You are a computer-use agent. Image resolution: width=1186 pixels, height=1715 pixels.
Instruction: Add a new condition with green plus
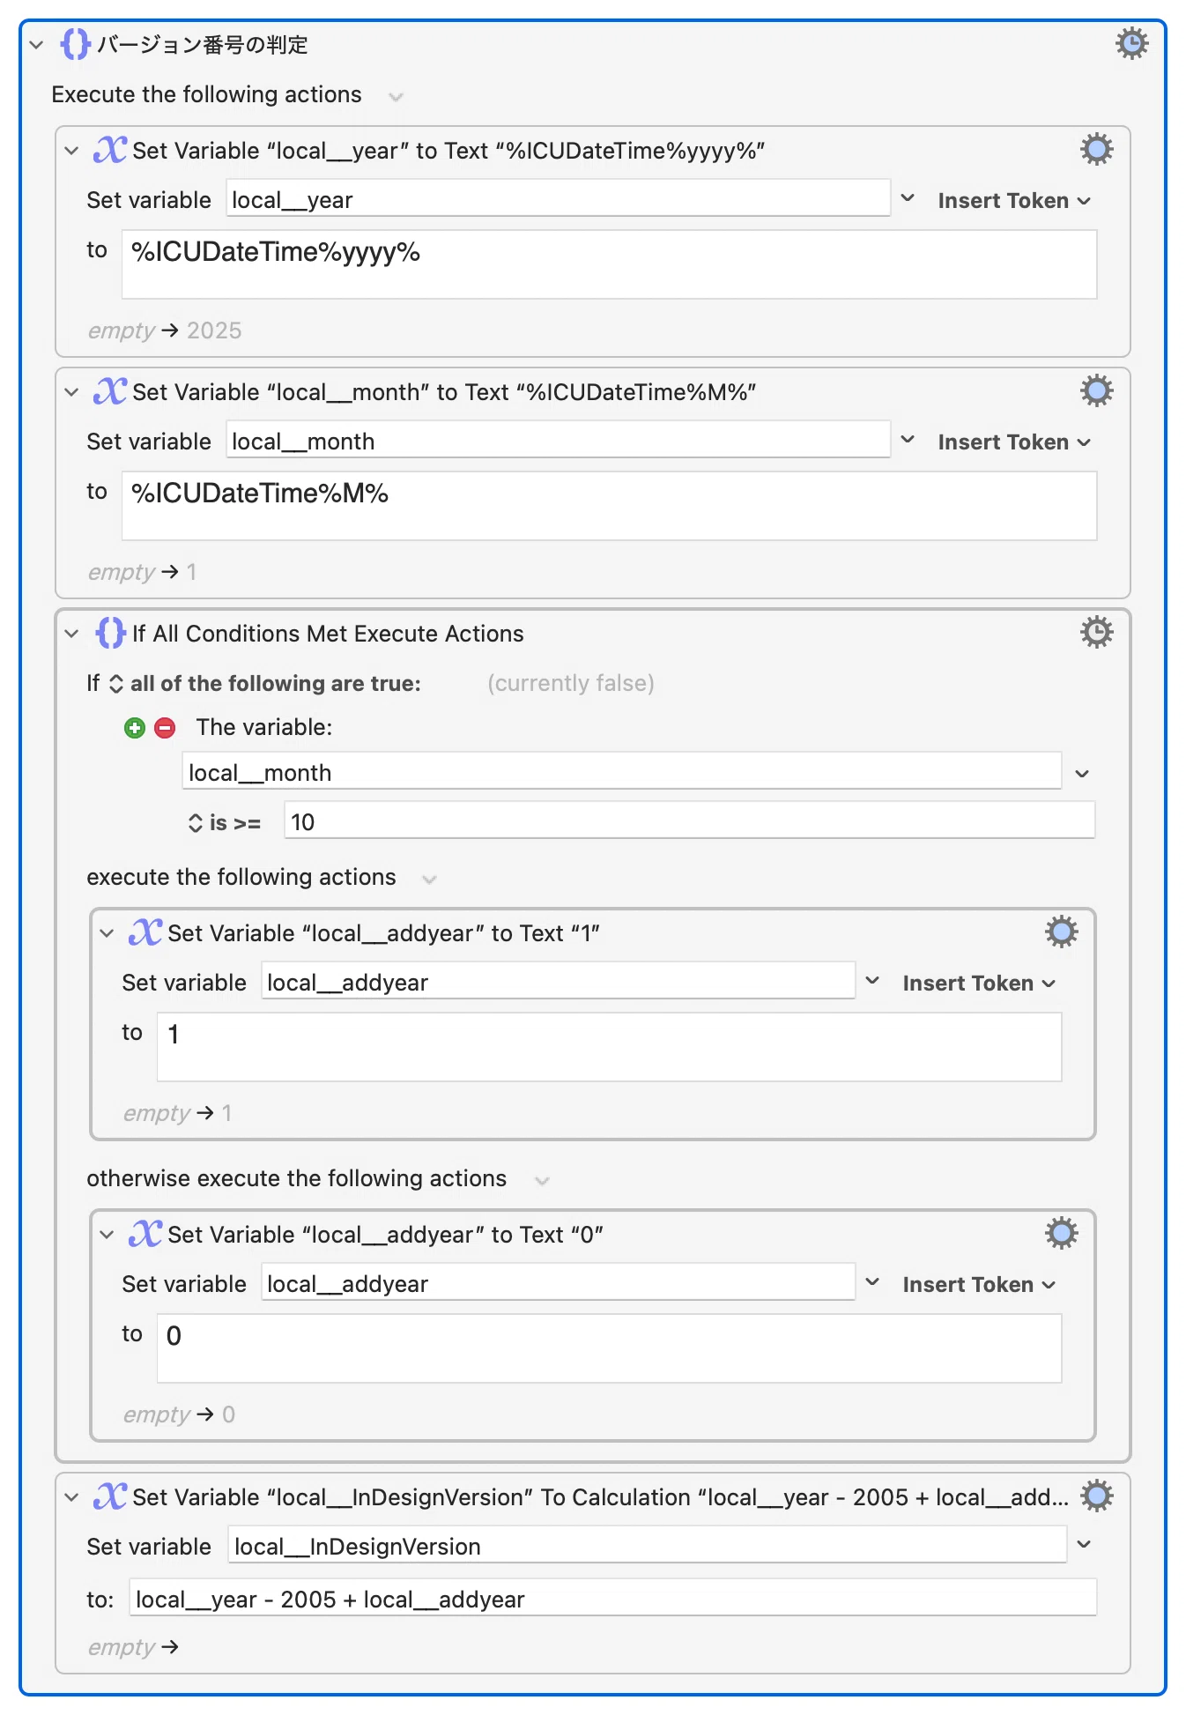[x=135, y=728]
